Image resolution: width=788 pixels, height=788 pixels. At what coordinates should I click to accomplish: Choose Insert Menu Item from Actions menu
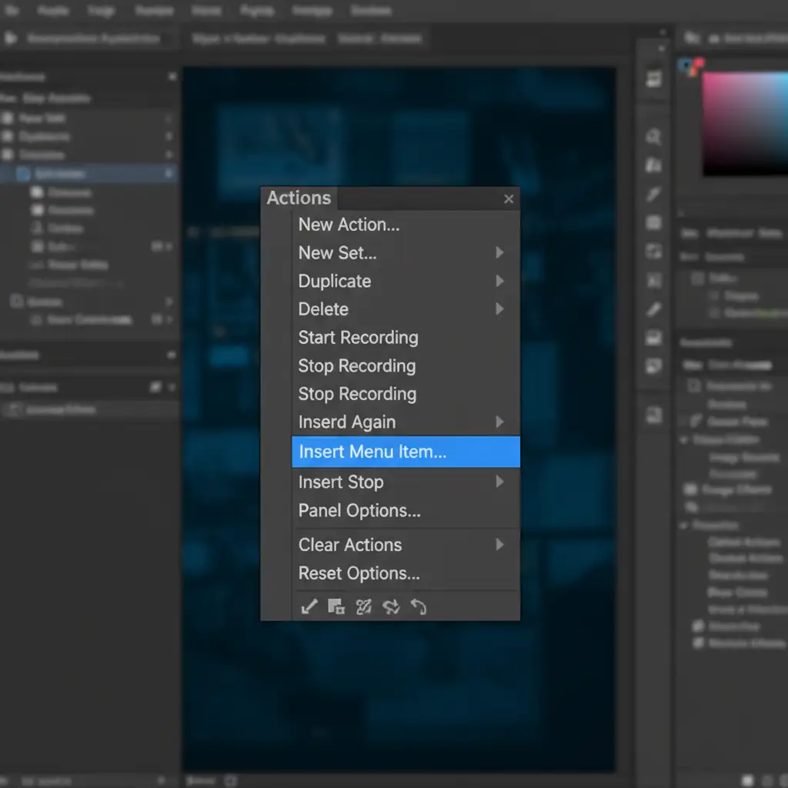(372, 452)
